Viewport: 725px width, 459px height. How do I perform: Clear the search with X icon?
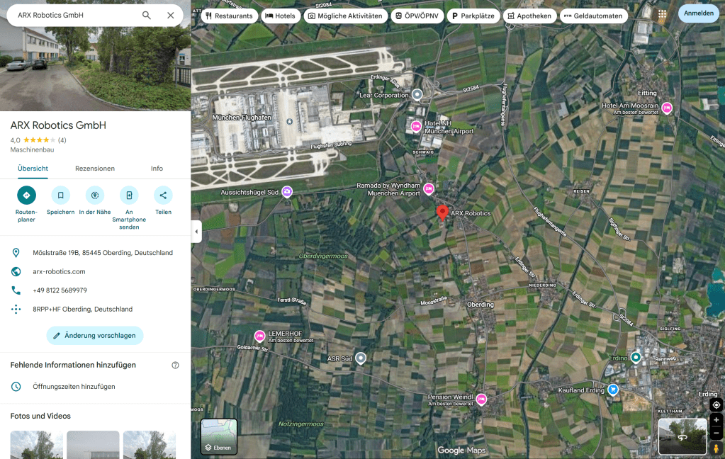(x=171, y=15)
